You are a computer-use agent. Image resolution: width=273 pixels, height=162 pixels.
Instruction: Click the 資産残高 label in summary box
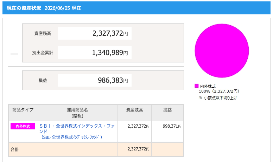pyautogui.click(x=43, y=33)
